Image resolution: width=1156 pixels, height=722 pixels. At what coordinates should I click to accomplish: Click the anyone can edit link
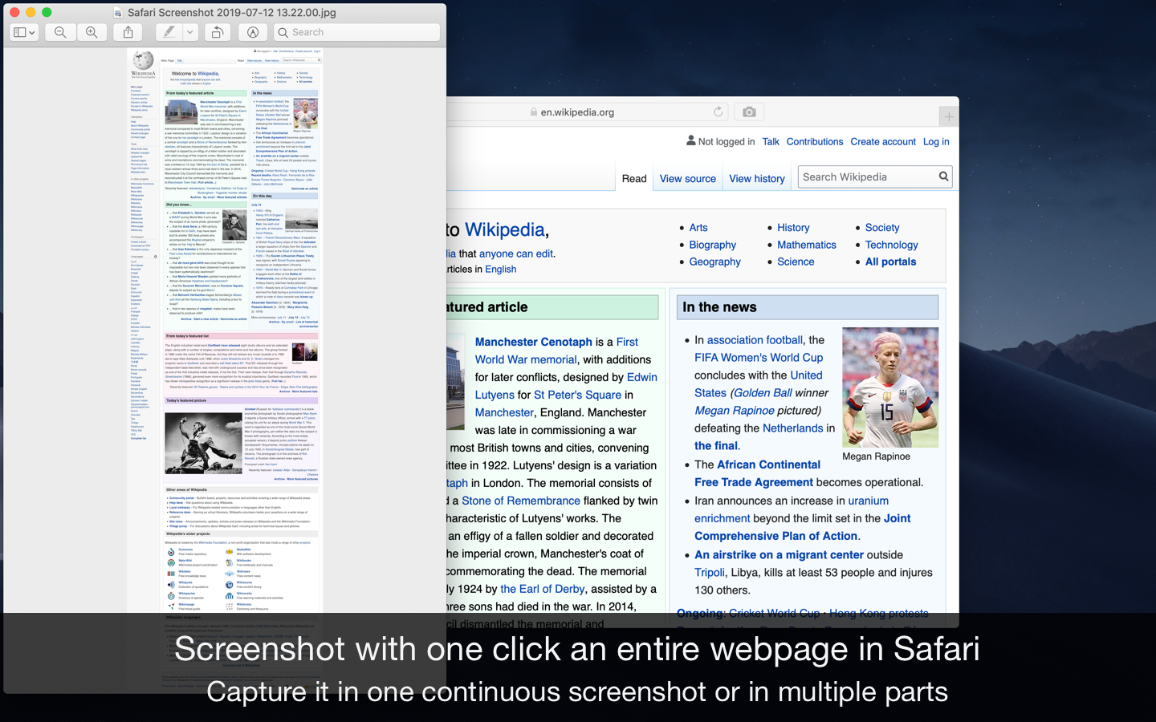[516, 254]
